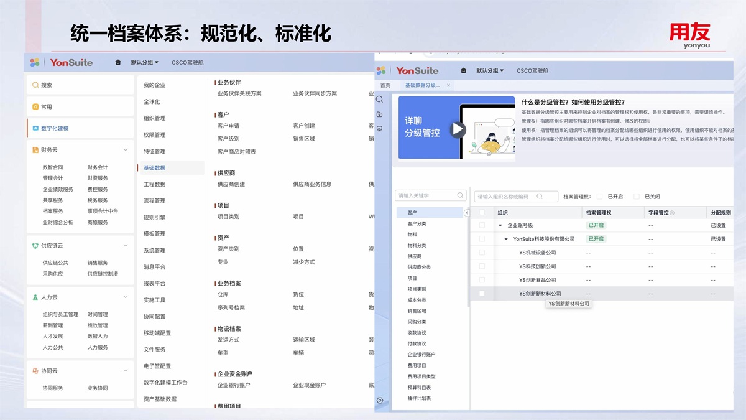This screenshot has height=420, width=746.
Task: Click the 常用 favorites star icon
Action: pyautogui.click(x=35, y=106)
